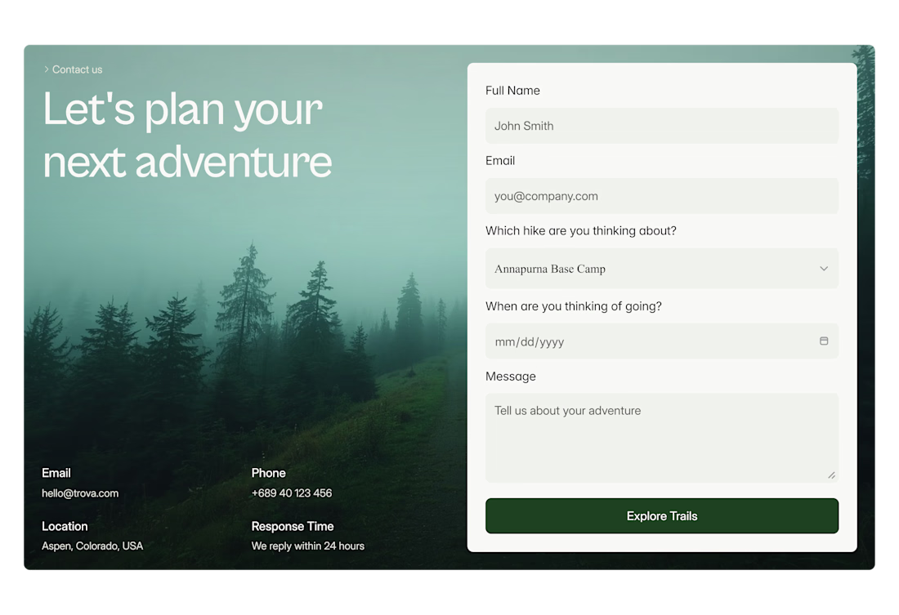Viewport: 899px width, 615px height.
Task: Click the calendar icon in date field
Action: [x=823, y=341]
